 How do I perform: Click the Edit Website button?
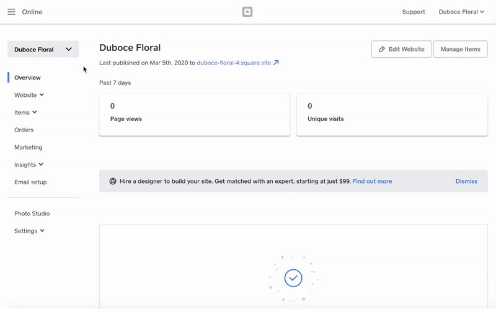[401, 49]
